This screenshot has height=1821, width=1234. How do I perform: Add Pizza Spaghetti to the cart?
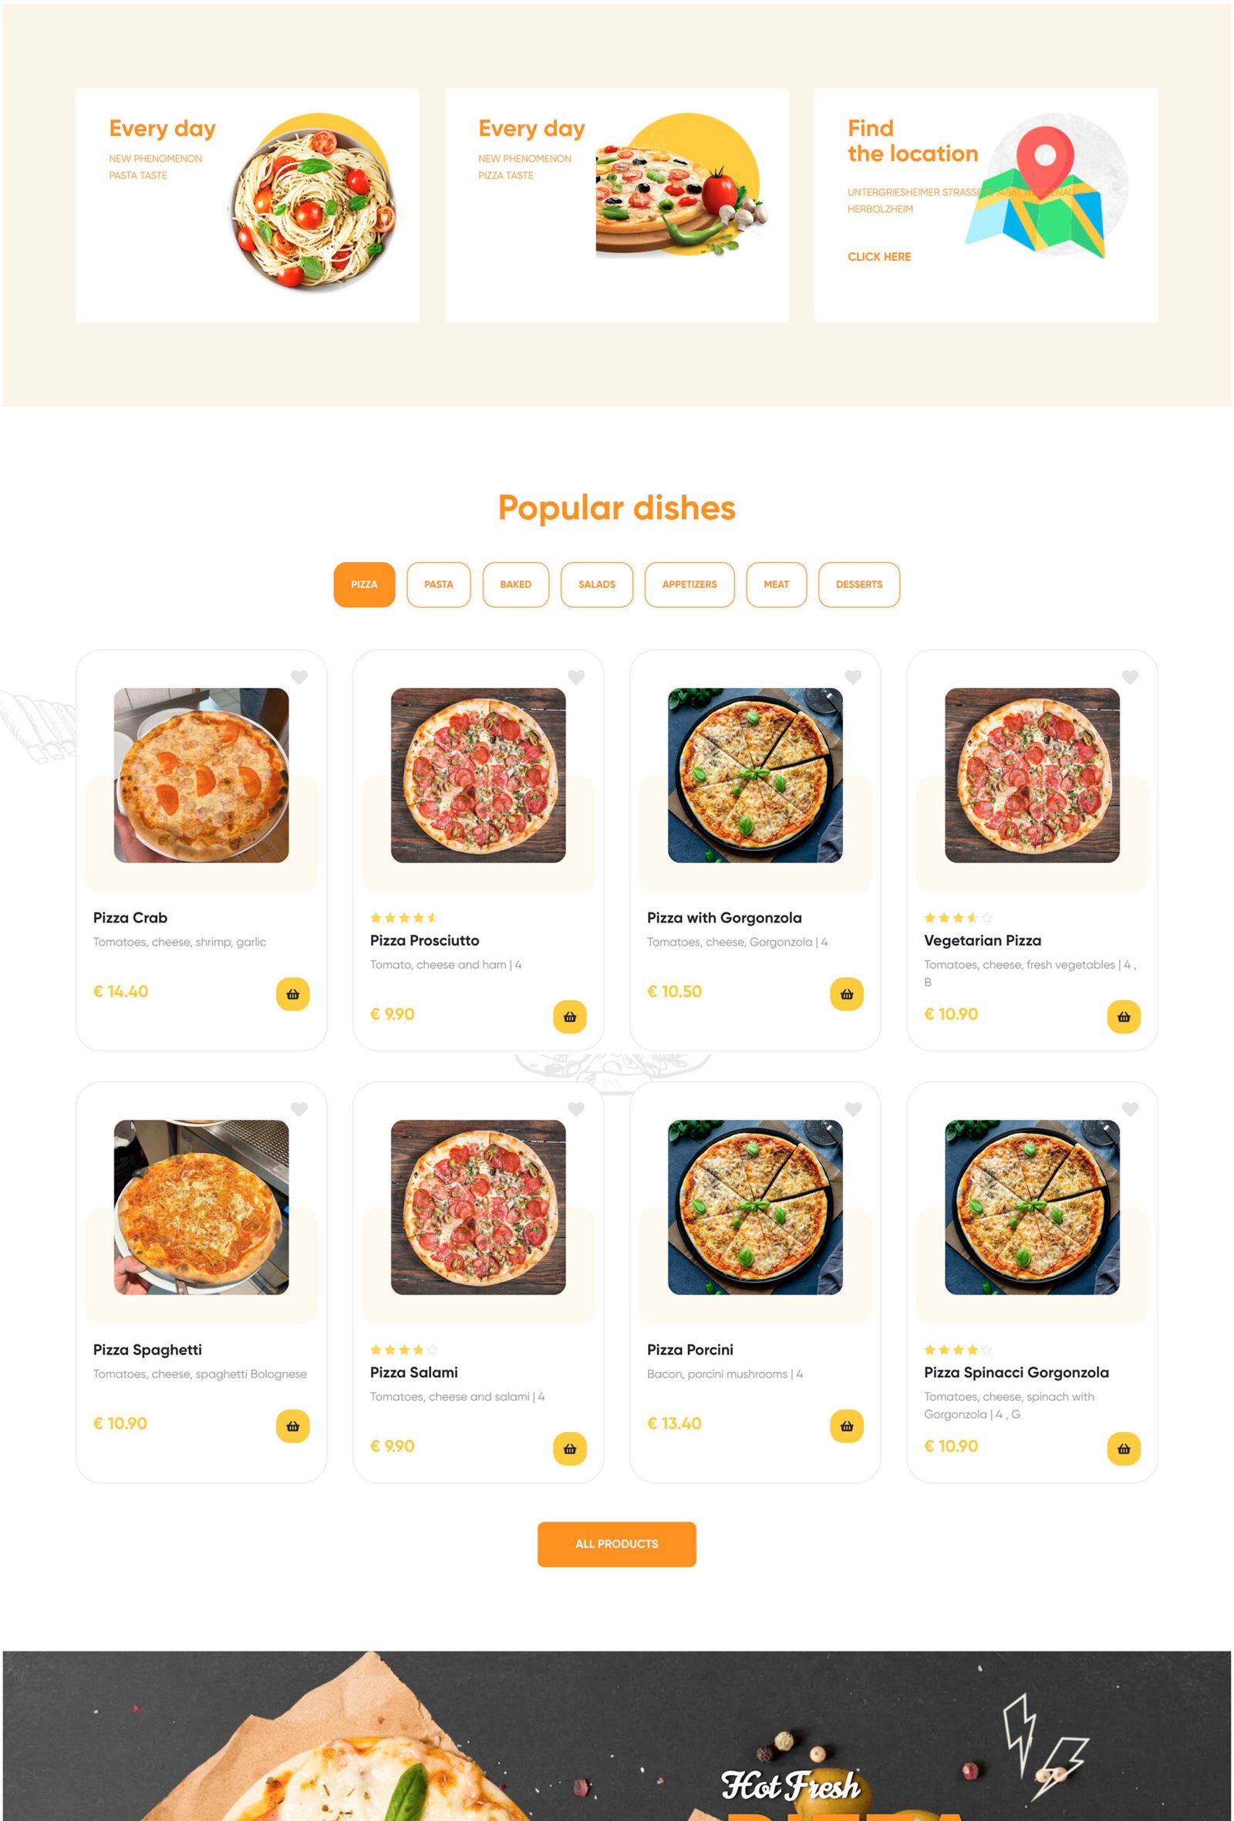tap(292, 1425)
